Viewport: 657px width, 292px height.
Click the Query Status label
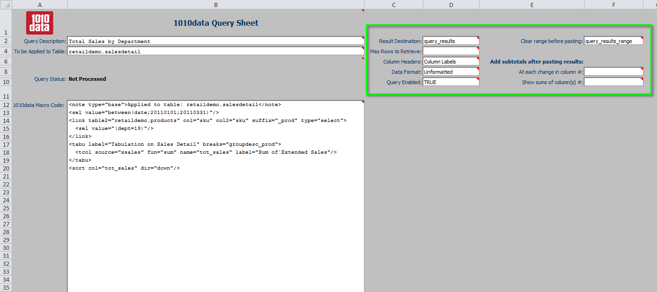tap(50, 79)
